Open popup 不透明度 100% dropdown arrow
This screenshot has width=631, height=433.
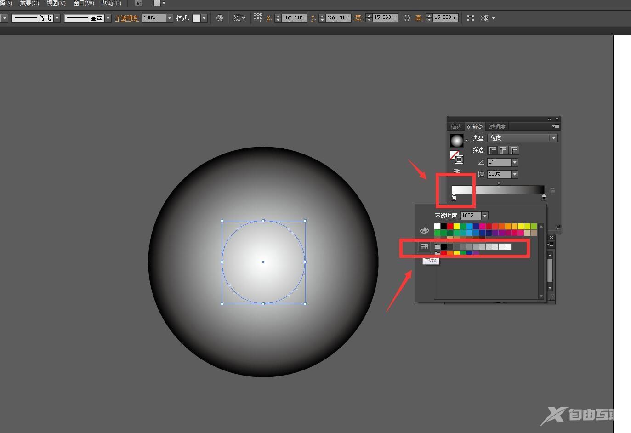point(484,216)
